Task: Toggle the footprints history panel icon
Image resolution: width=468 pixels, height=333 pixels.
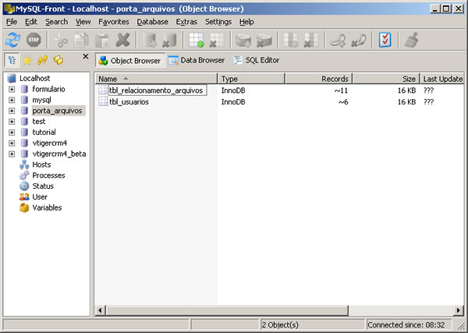Action: [42, 60]
